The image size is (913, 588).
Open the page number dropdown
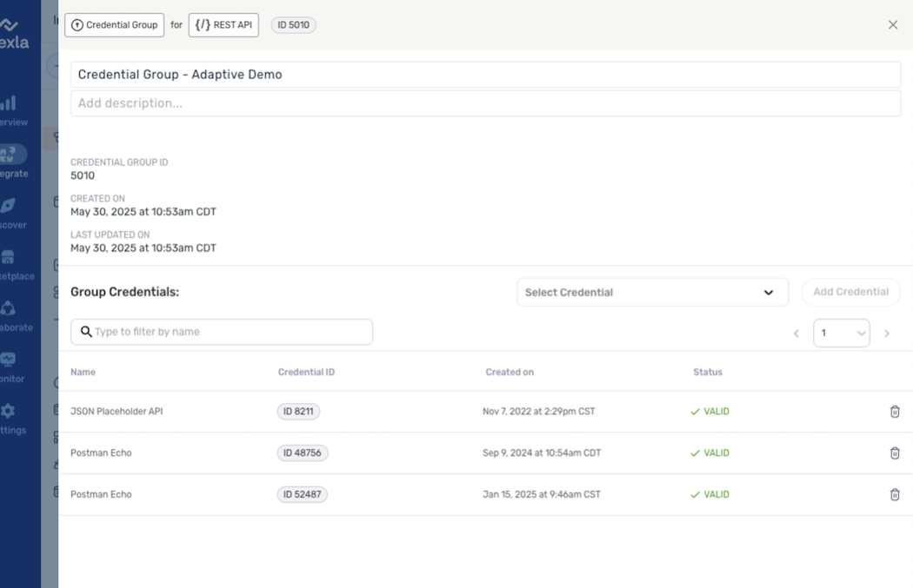(841, 334)
